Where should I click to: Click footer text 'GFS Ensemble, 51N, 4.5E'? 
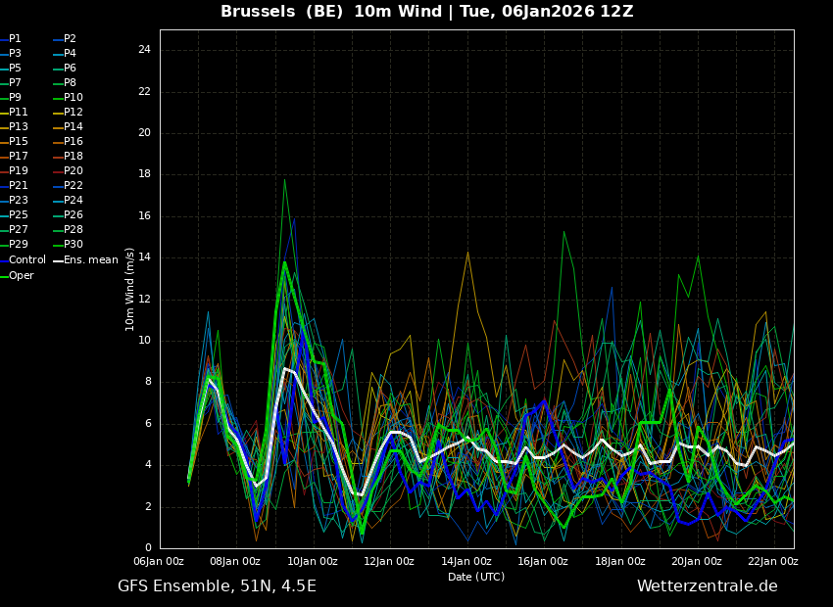217,586
